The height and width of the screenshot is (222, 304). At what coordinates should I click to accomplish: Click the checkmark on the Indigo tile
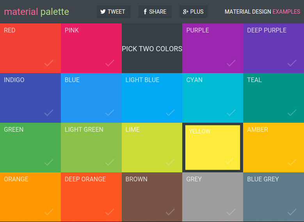[x=49, y=113]
